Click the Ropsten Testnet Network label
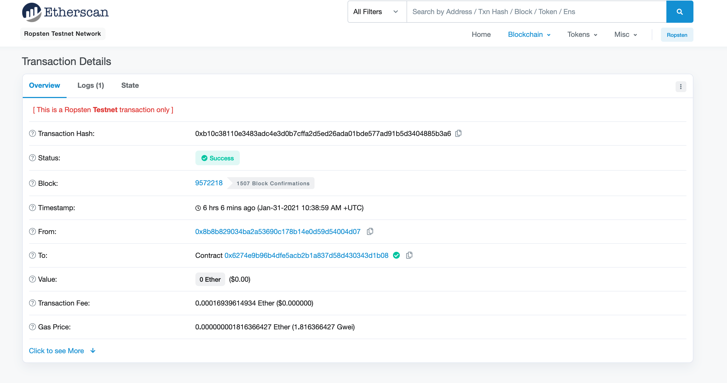Viewport: 727px width, 383px height. click(x=62, y=34)
